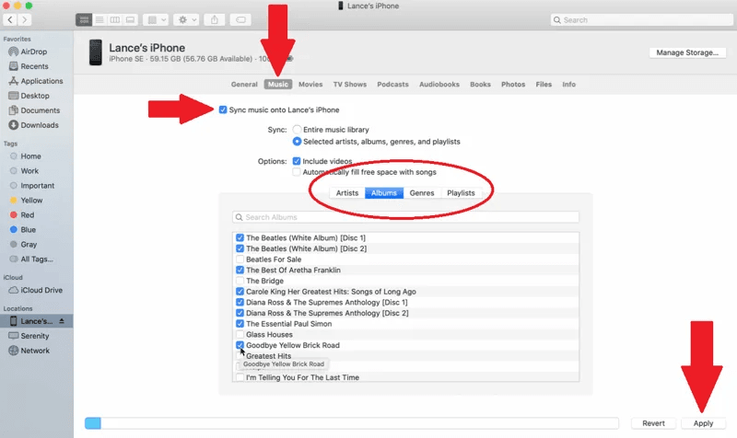Check the Glass Houses album
Viewport: 737px width, 438px height.
click(x=240, y=334)
